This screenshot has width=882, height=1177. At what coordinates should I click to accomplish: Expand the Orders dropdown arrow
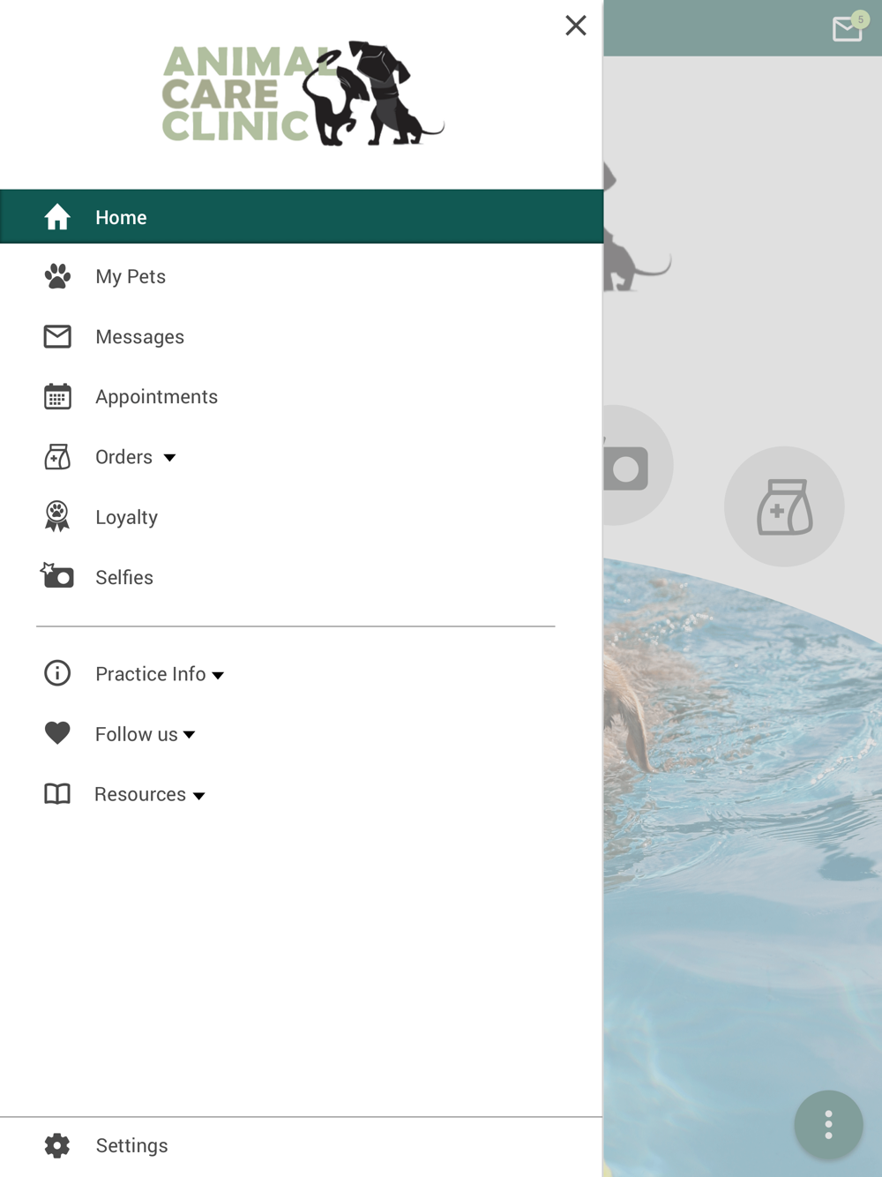(x=169, y=458)
